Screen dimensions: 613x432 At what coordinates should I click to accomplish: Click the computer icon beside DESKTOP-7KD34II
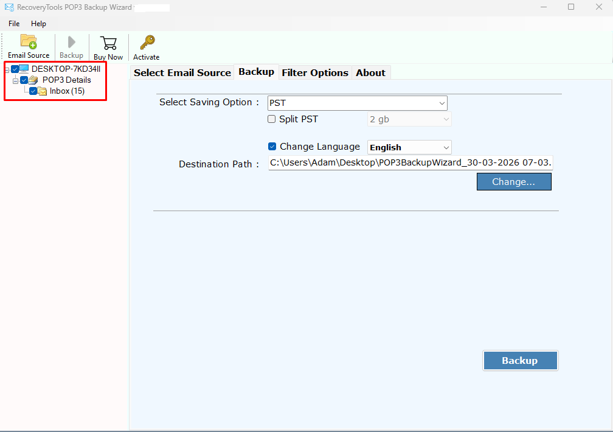click(x=24, y=69)
